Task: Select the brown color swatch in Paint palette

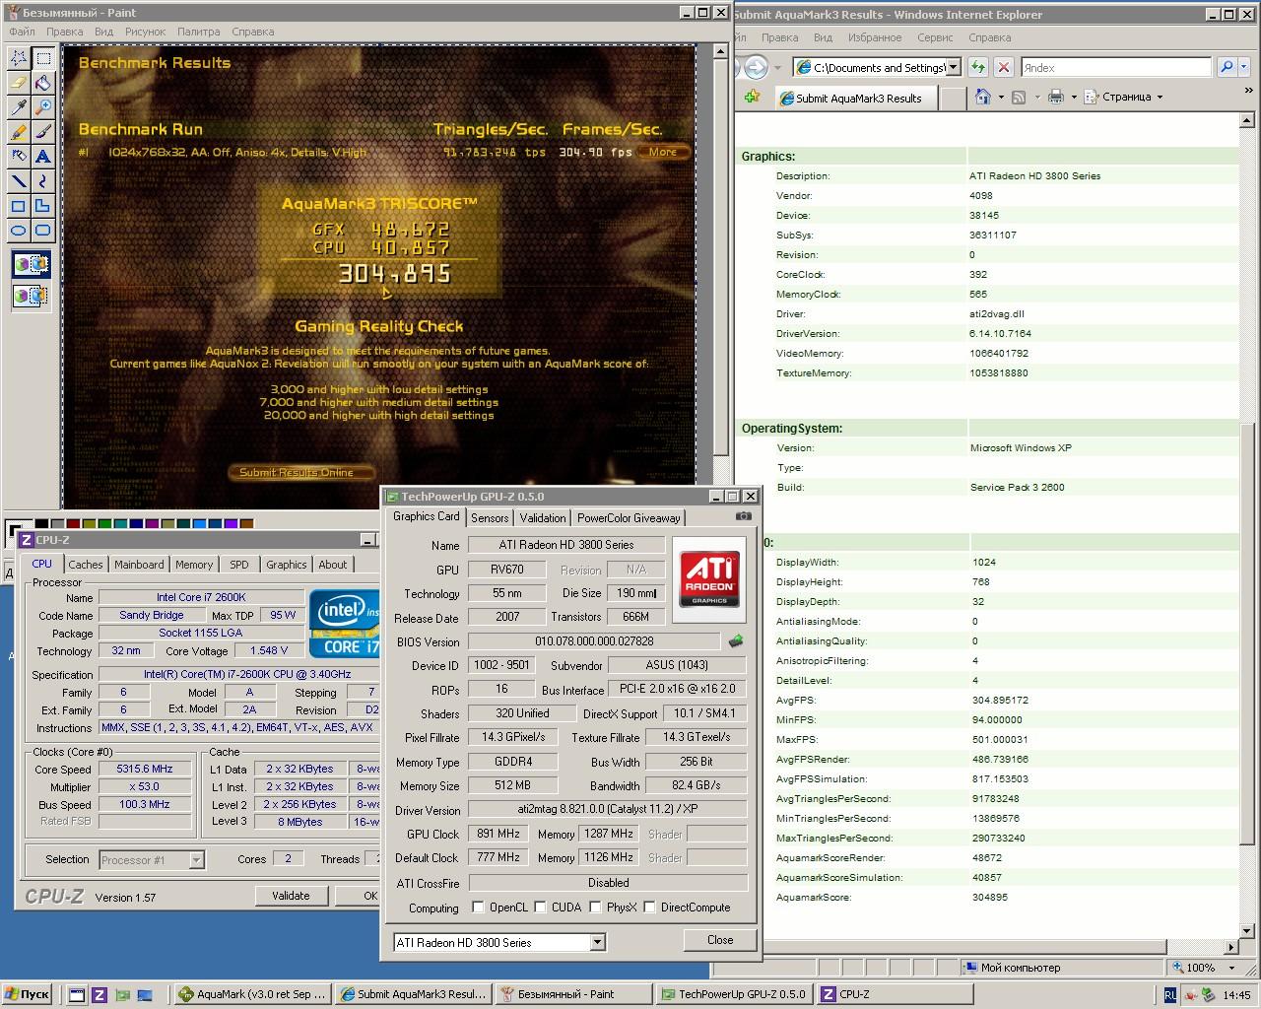Action: [x=246, y=524]
